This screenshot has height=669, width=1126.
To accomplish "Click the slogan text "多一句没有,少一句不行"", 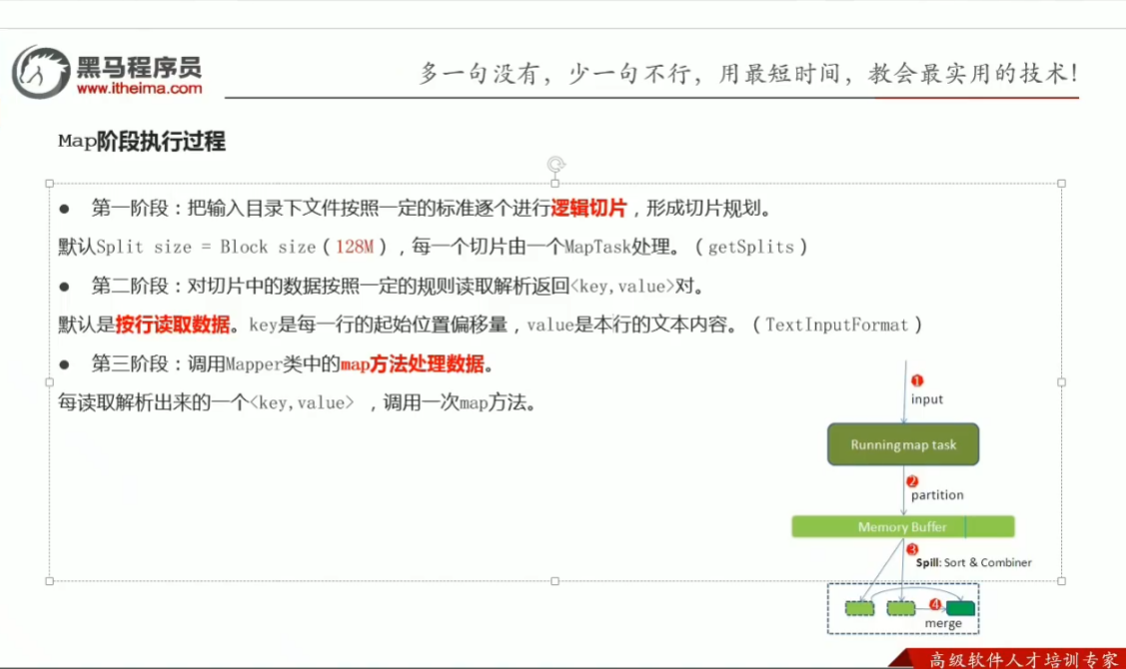I will [x=556, y=73].
